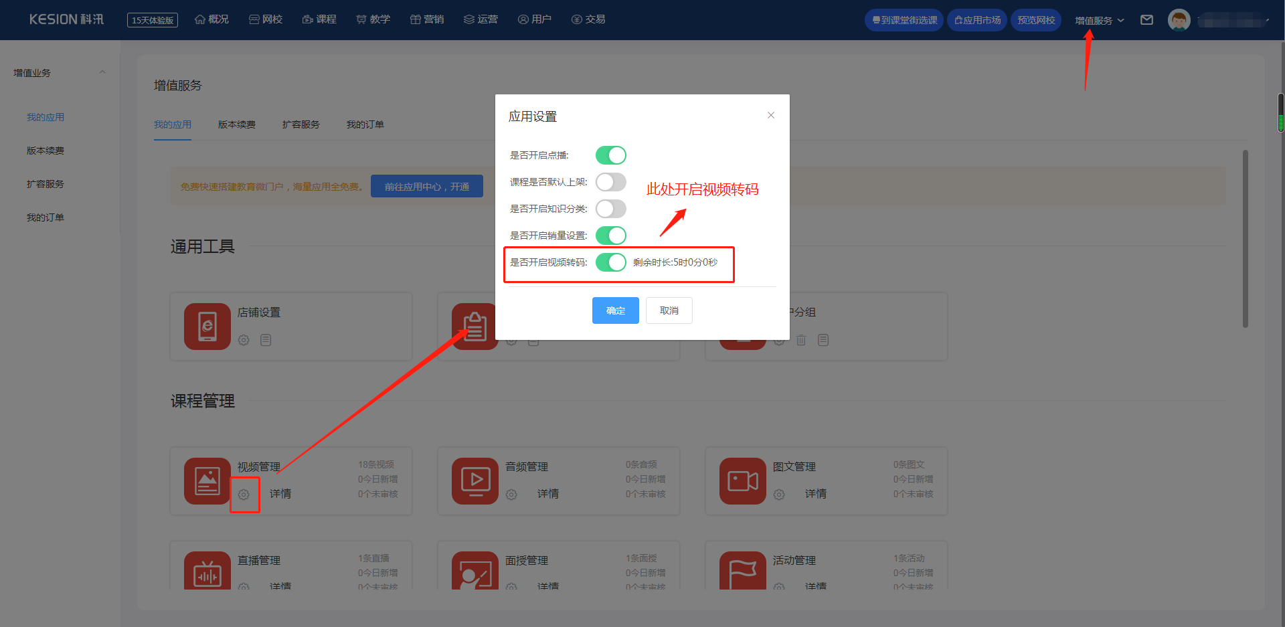This screenshot has width=1285, height=627.
Task: Click the store settings document icon
Action: click(x=266, y=341)
